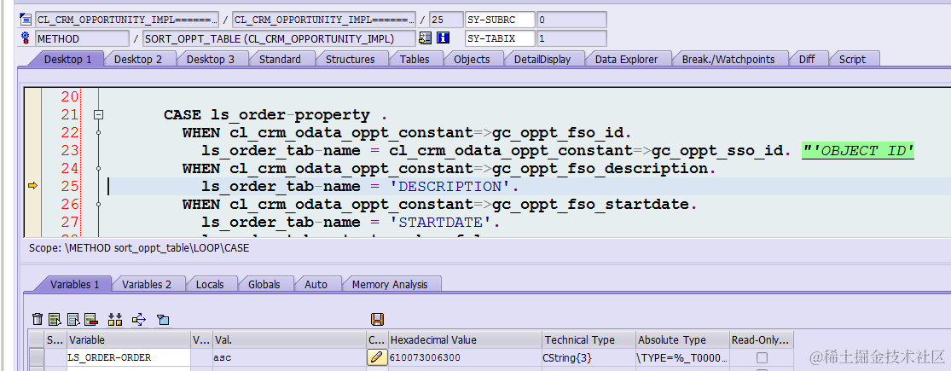The width and height of the screenshot is (951, 371).
Task: Click the orange floppy-disk save icon
Action: coord(377,320)
